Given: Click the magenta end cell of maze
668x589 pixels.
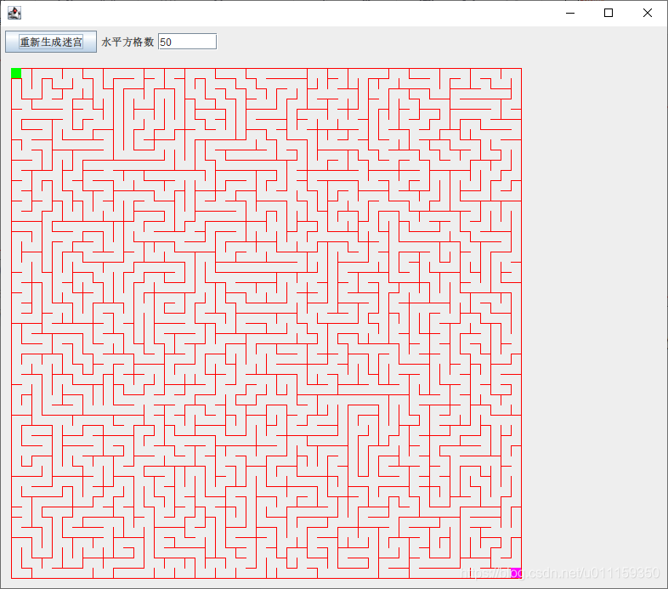Looking at the screenshot, I should click(516, 573).
